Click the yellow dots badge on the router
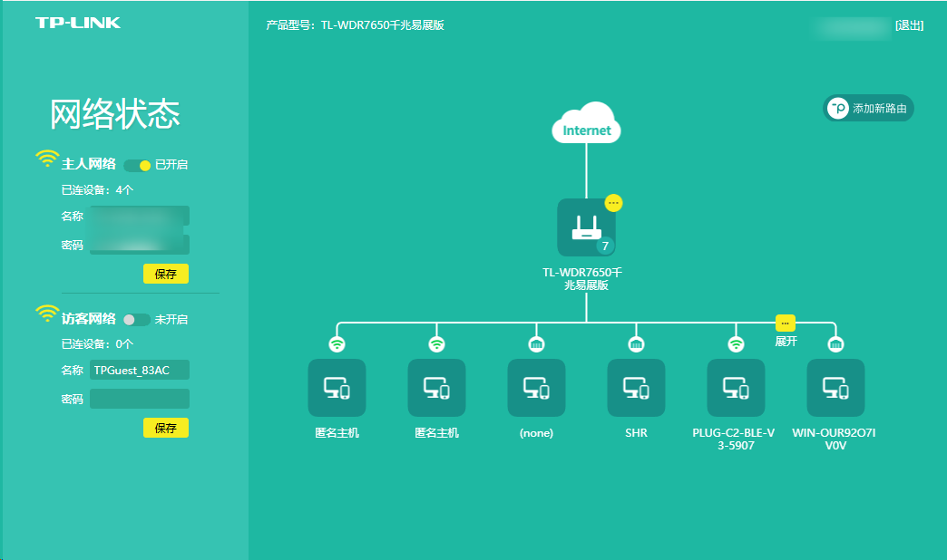 point(613,203)
